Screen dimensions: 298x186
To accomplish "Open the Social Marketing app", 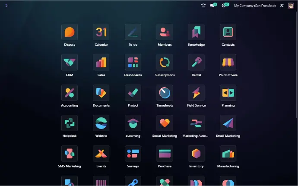I will (x=165, y=123).
